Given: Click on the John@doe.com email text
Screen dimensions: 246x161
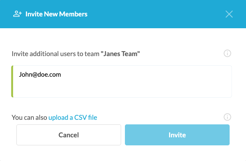Looking at the screenshot, I should point(40,75).
